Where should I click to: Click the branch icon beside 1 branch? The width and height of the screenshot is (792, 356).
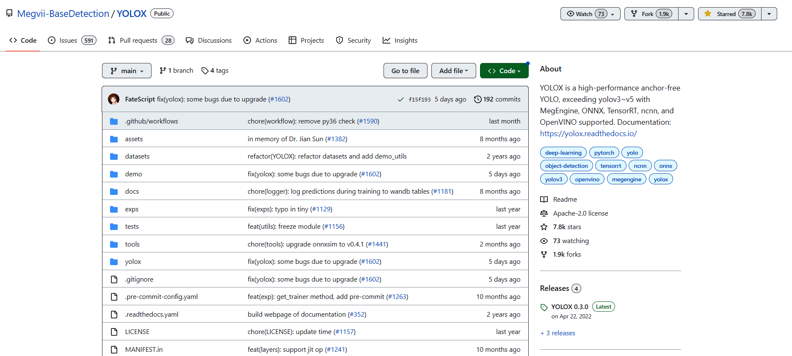coord(163,71)
